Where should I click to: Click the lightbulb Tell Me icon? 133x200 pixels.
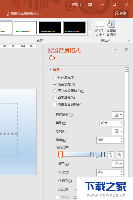8,14
